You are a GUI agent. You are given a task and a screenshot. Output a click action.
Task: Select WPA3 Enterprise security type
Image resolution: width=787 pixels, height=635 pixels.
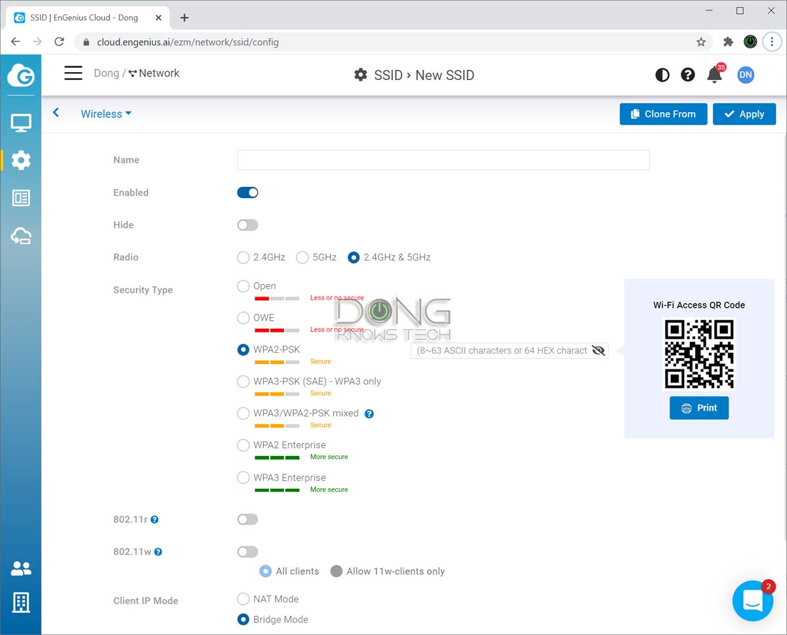(x=243, y=478)
